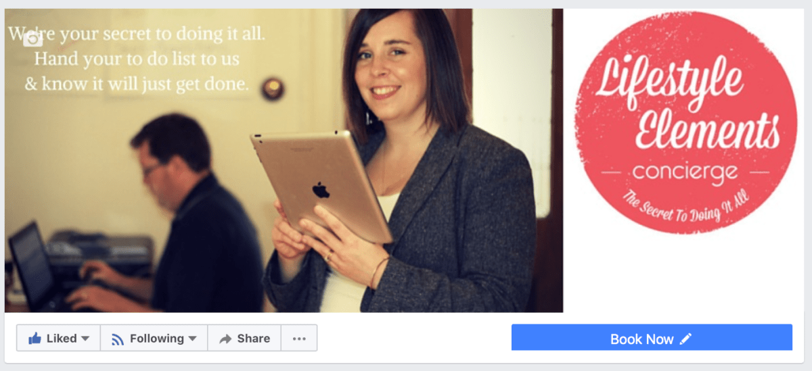Toggle the Following status button
This screenshot has width=812, height=371.
click(x=154, y=339)
